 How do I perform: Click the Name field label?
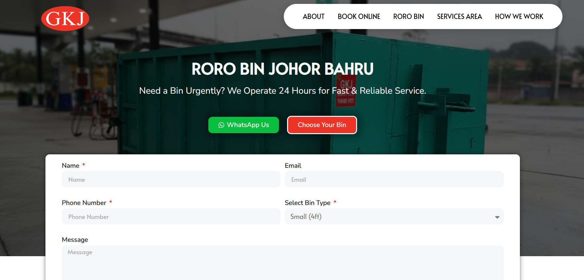tap(71, 166)
